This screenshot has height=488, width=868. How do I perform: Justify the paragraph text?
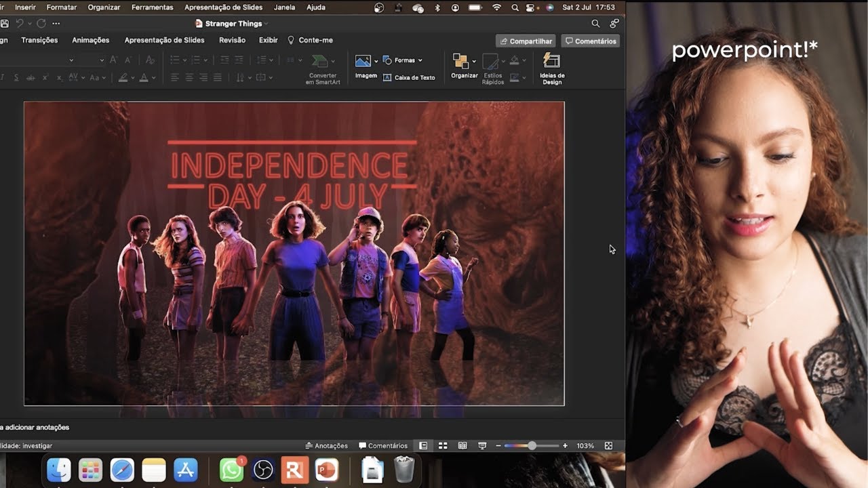[218, 77]
